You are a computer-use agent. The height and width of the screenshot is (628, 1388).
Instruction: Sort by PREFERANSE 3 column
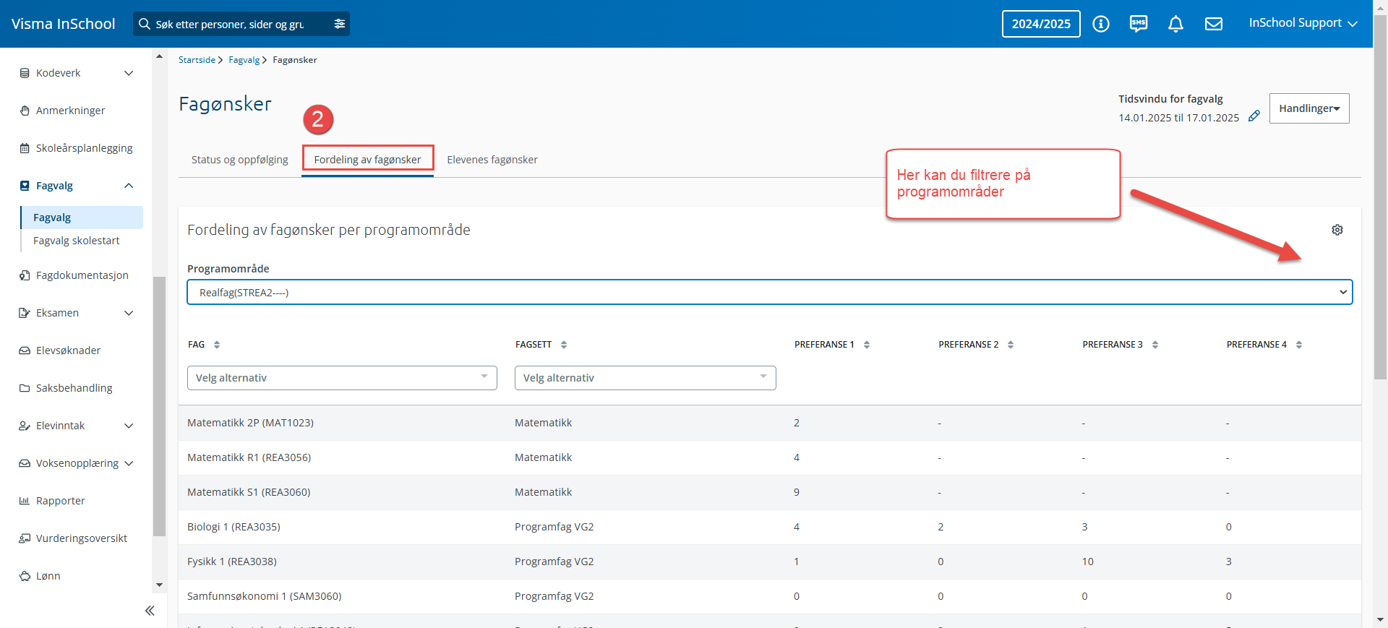click(x=1155, y=345)
